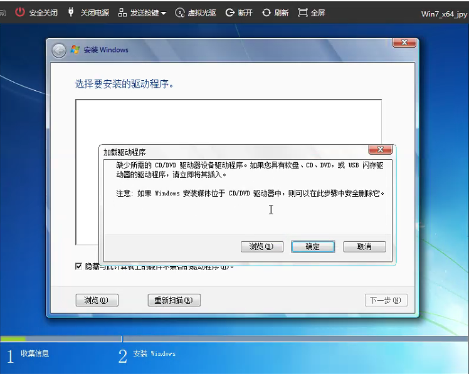Image resolution: width=469 pixels, height=374 pixels.
Task: Click 取消 in the load driver dialog
Action: (x=364, y=247)
